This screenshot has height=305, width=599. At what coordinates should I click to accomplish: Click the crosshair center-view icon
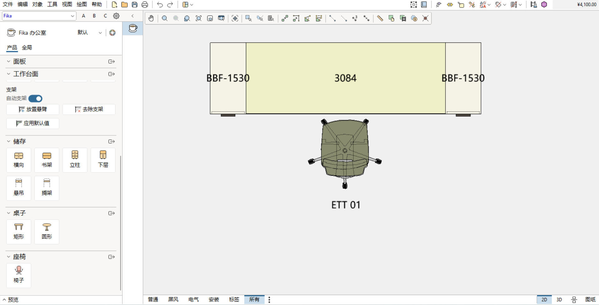(x=235, y=18)
